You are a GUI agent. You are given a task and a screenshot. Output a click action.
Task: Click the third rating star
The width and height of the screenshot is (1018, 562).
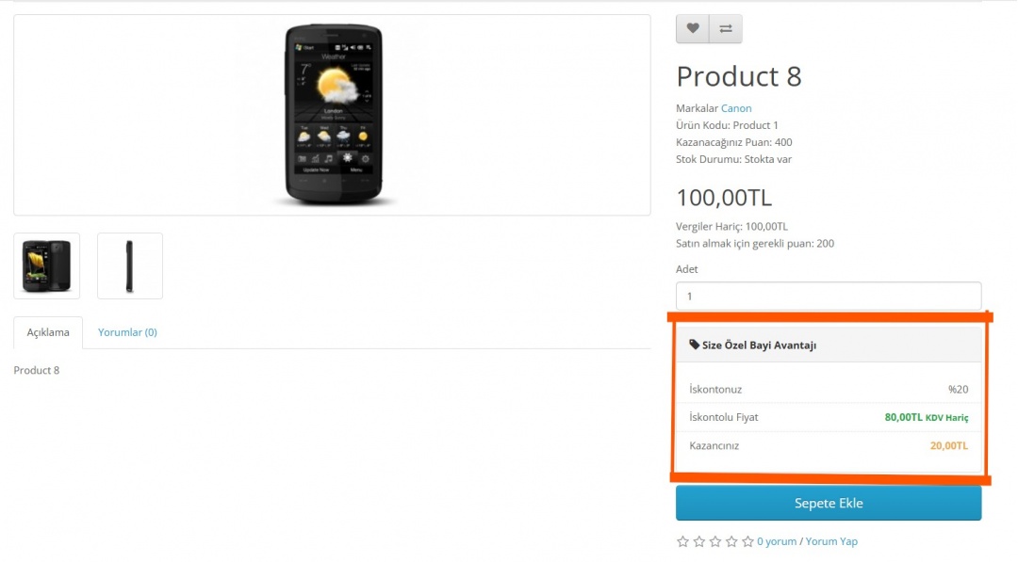[x=714, y=541]
